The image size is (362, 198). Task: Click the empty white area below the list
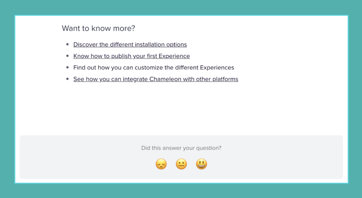click(x=181, y=108)
